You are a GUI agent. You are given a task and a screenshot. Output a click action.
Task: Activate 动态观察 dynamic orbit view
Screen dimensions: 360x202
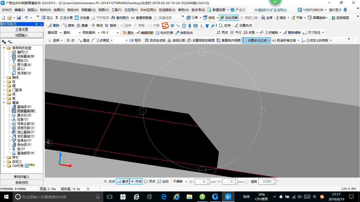pyautogui.click(x=229, y=18)
